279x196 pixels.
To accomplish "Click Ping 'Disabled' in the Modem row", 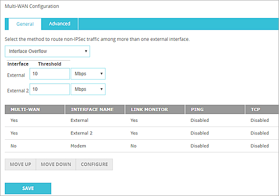I will (x=200, y=146).
